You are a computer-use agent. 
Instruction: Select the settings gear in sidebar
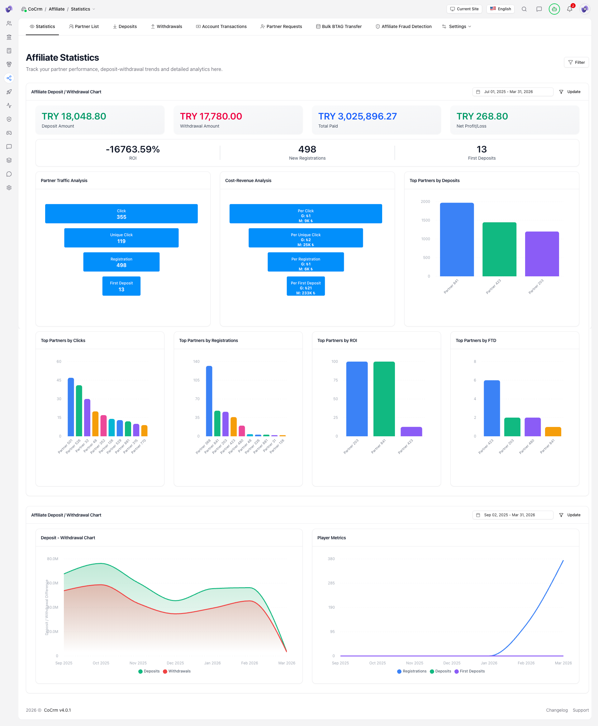pyautogui.click(x=9, y=188)
